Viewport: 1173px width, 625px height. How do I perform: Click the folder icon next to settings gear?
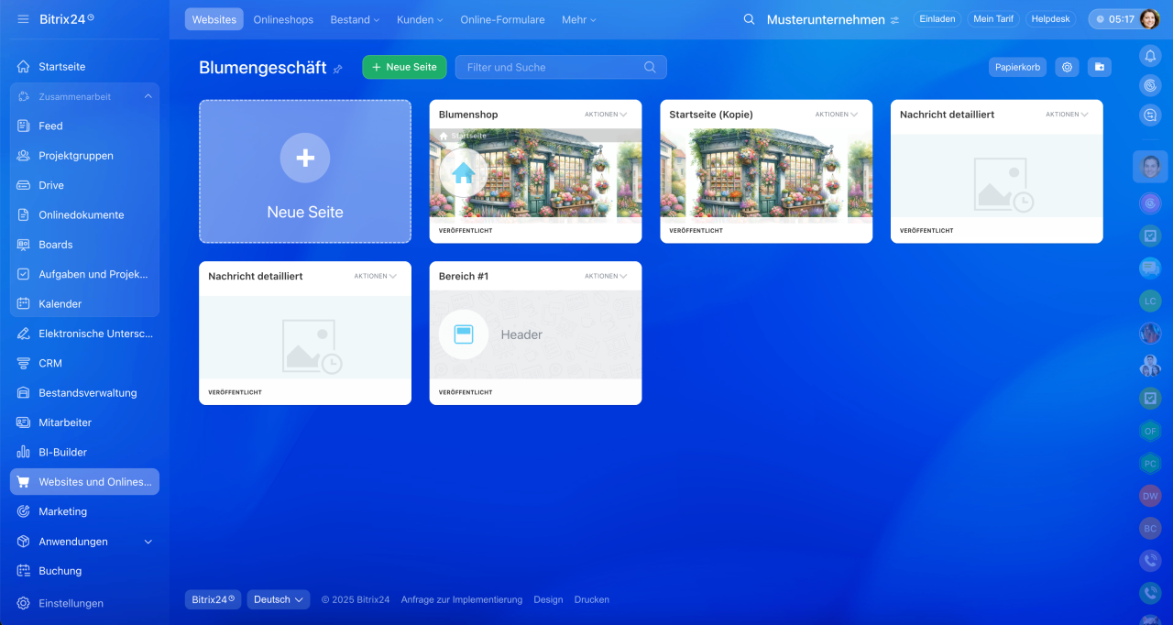(1099, 67)
